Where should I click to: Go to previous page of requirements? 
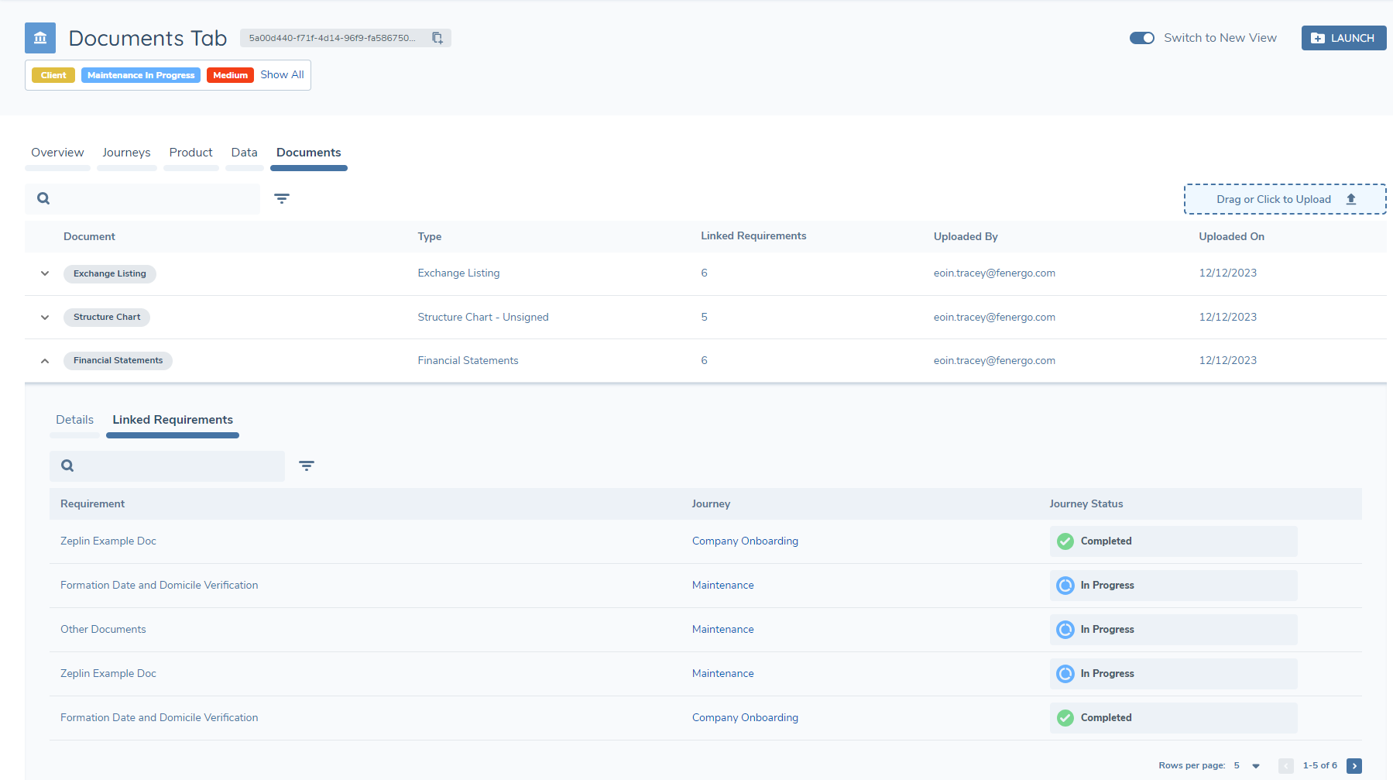1286,766
